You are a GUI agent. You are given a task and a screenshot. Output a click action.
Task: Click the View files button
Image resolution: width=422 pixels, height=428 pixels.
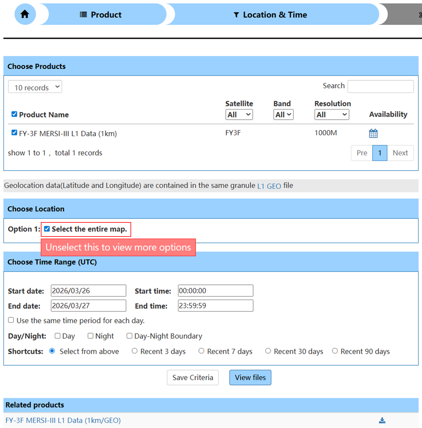click(250, 377)
